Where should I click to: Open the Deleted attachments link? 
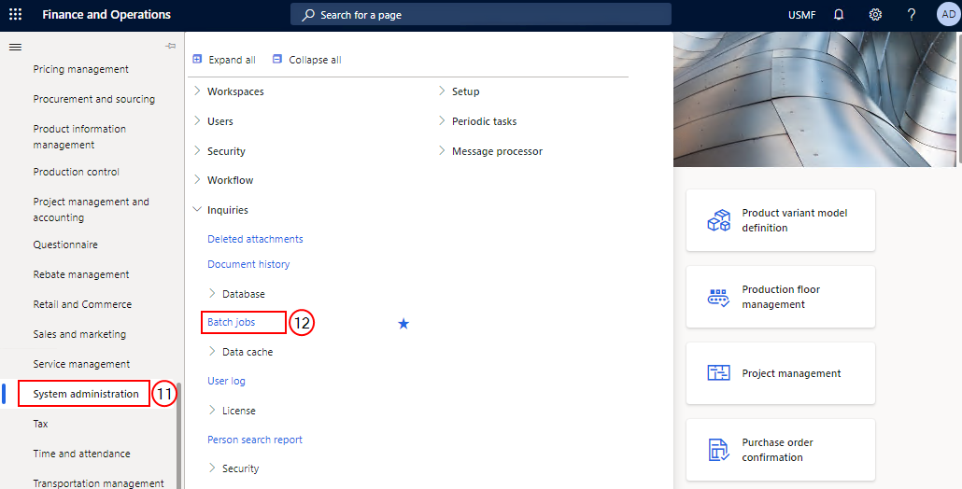click(x=255, y=239)
